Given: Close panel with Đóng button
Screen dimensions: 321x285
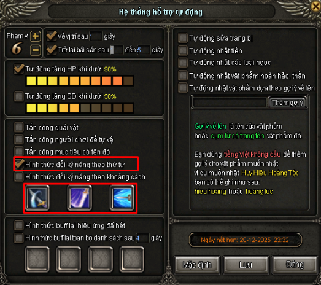Looking at the screenshot, I should click(295, 265).
